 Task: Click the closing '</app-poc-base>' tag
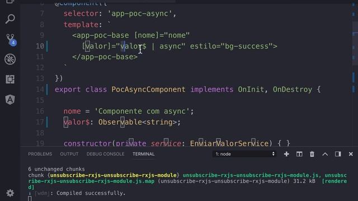click(105, 57)
